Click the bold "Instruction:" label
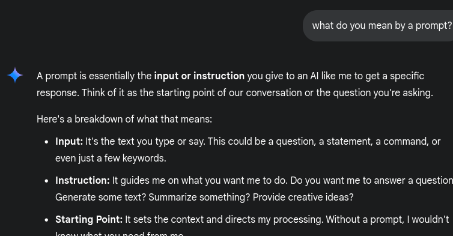453x236 pixels. (x=82, y=181)
